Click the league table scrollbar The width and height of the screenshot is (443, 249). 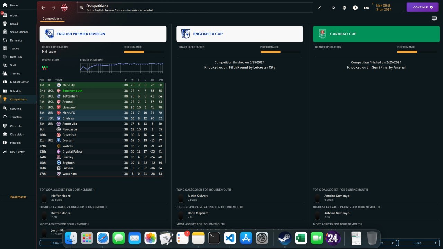coord(165,123)
